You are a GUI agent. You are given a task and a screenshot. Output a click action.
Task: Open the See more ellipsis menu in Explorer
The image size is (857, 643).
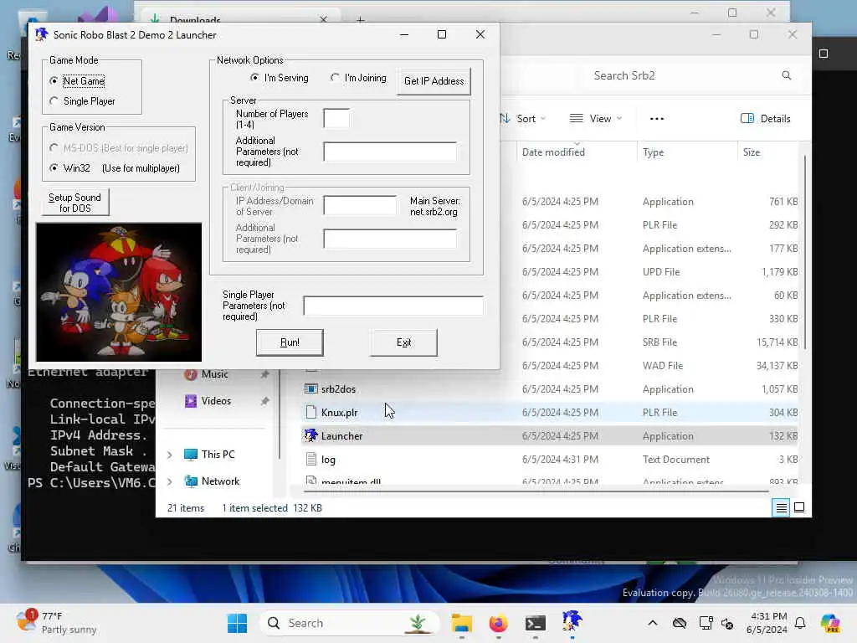pos(657,119)
